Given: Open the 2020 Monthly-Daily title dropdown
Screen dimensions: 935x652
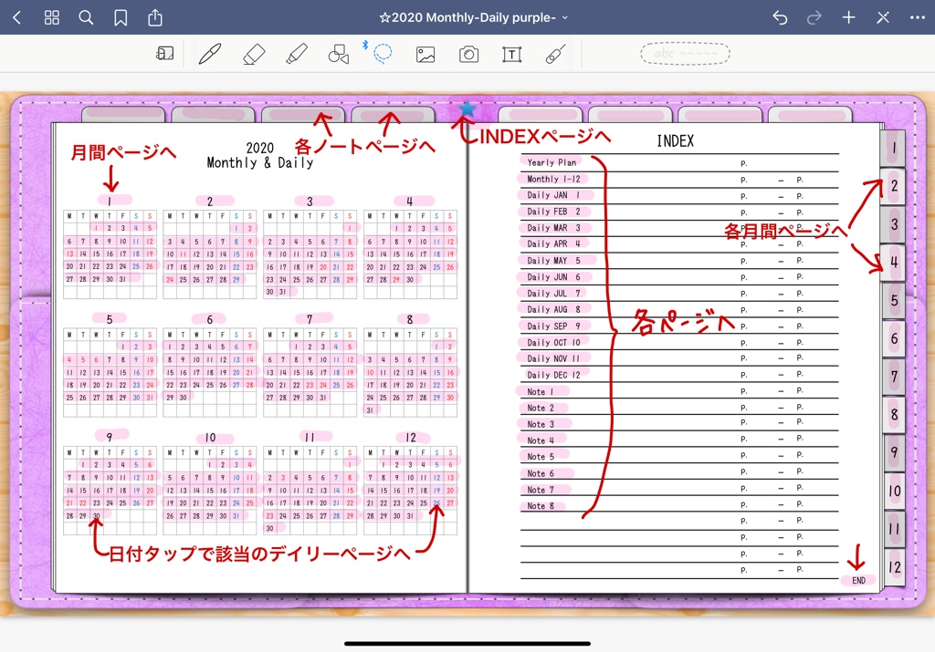Looking at the screenshot, I should pyautogui.click(x=474, y=16).
